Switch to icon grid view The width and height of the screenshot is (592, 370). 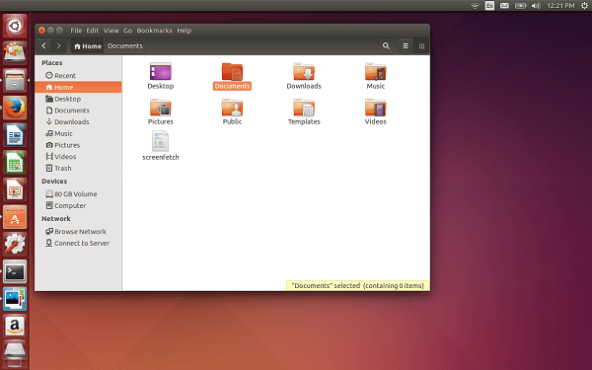(x=421, y=45)
